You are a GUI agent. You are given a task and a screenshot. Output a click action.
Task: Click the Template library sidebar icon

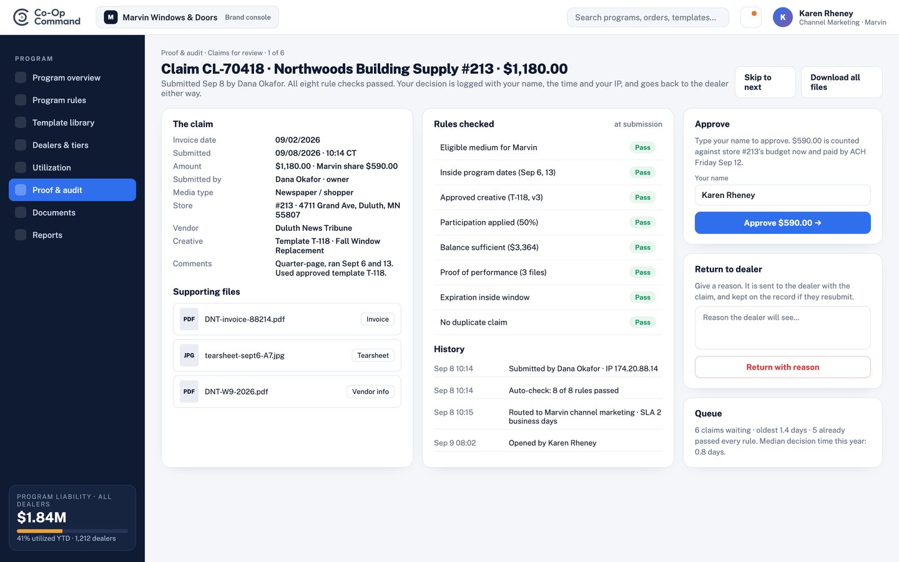21,122
